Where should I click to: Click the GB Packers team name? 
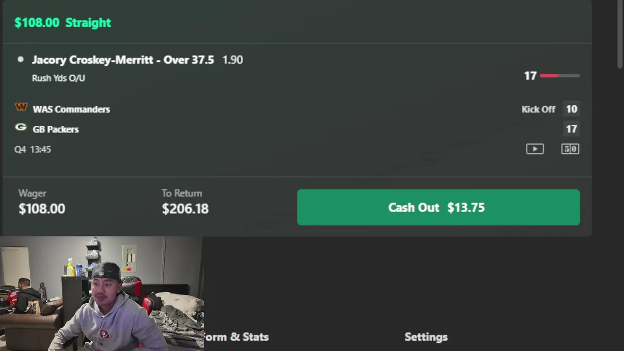(56, 129)
